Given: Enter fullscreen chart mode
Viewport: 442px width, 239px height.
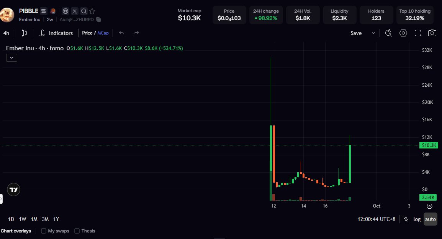Looking at the screenshot, I should click(418, 33).
